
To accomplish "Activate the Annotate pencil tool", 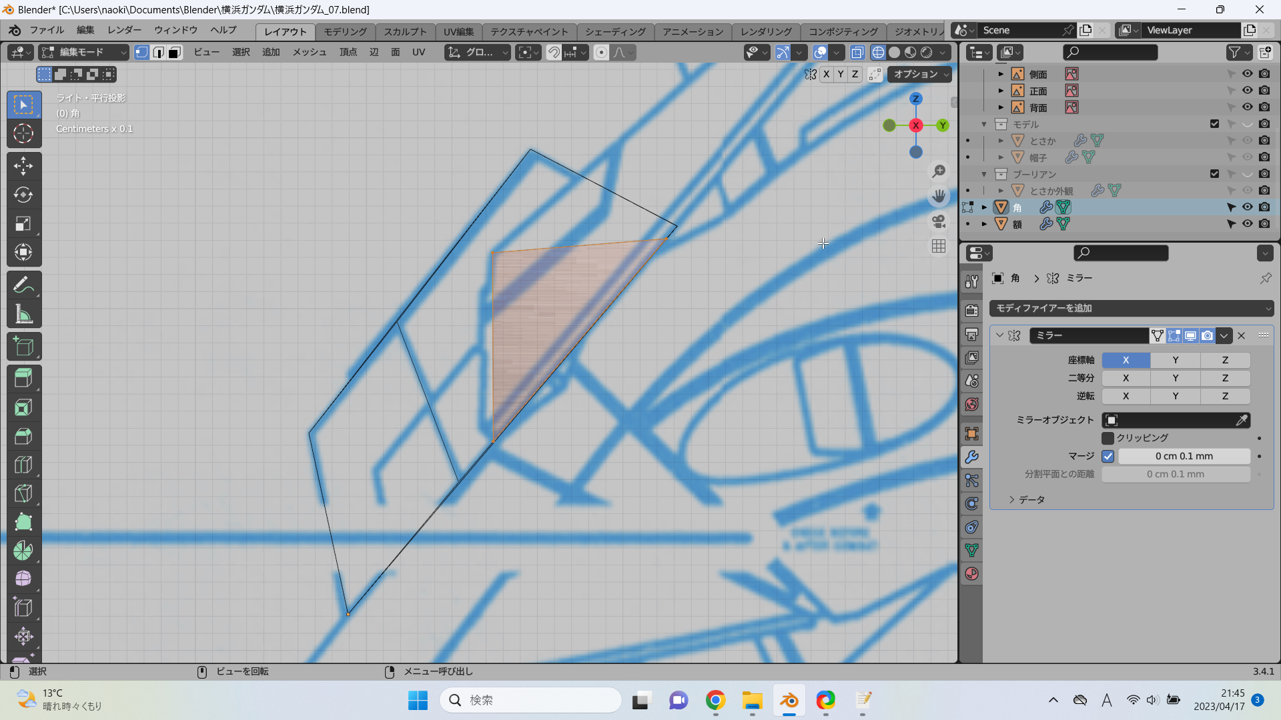I will (23, 285).
